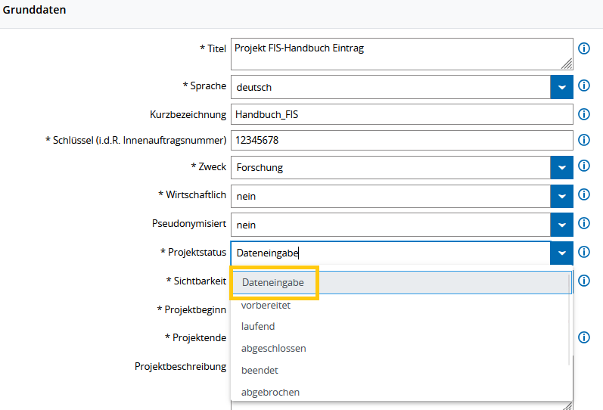
Task: Open the info icon beside Sprache
Action: 584,85
